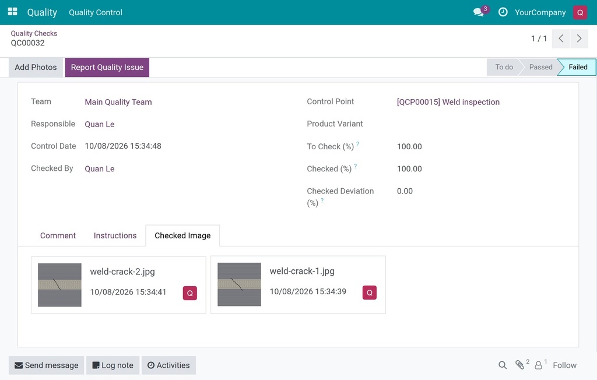The image size is (597, 380).
Task: Select the Failed status stage
Action: point(578,67)
